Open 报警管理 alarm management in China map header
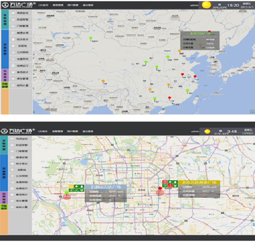The height and width of the screenshot is (242, 255). [57, 6]
